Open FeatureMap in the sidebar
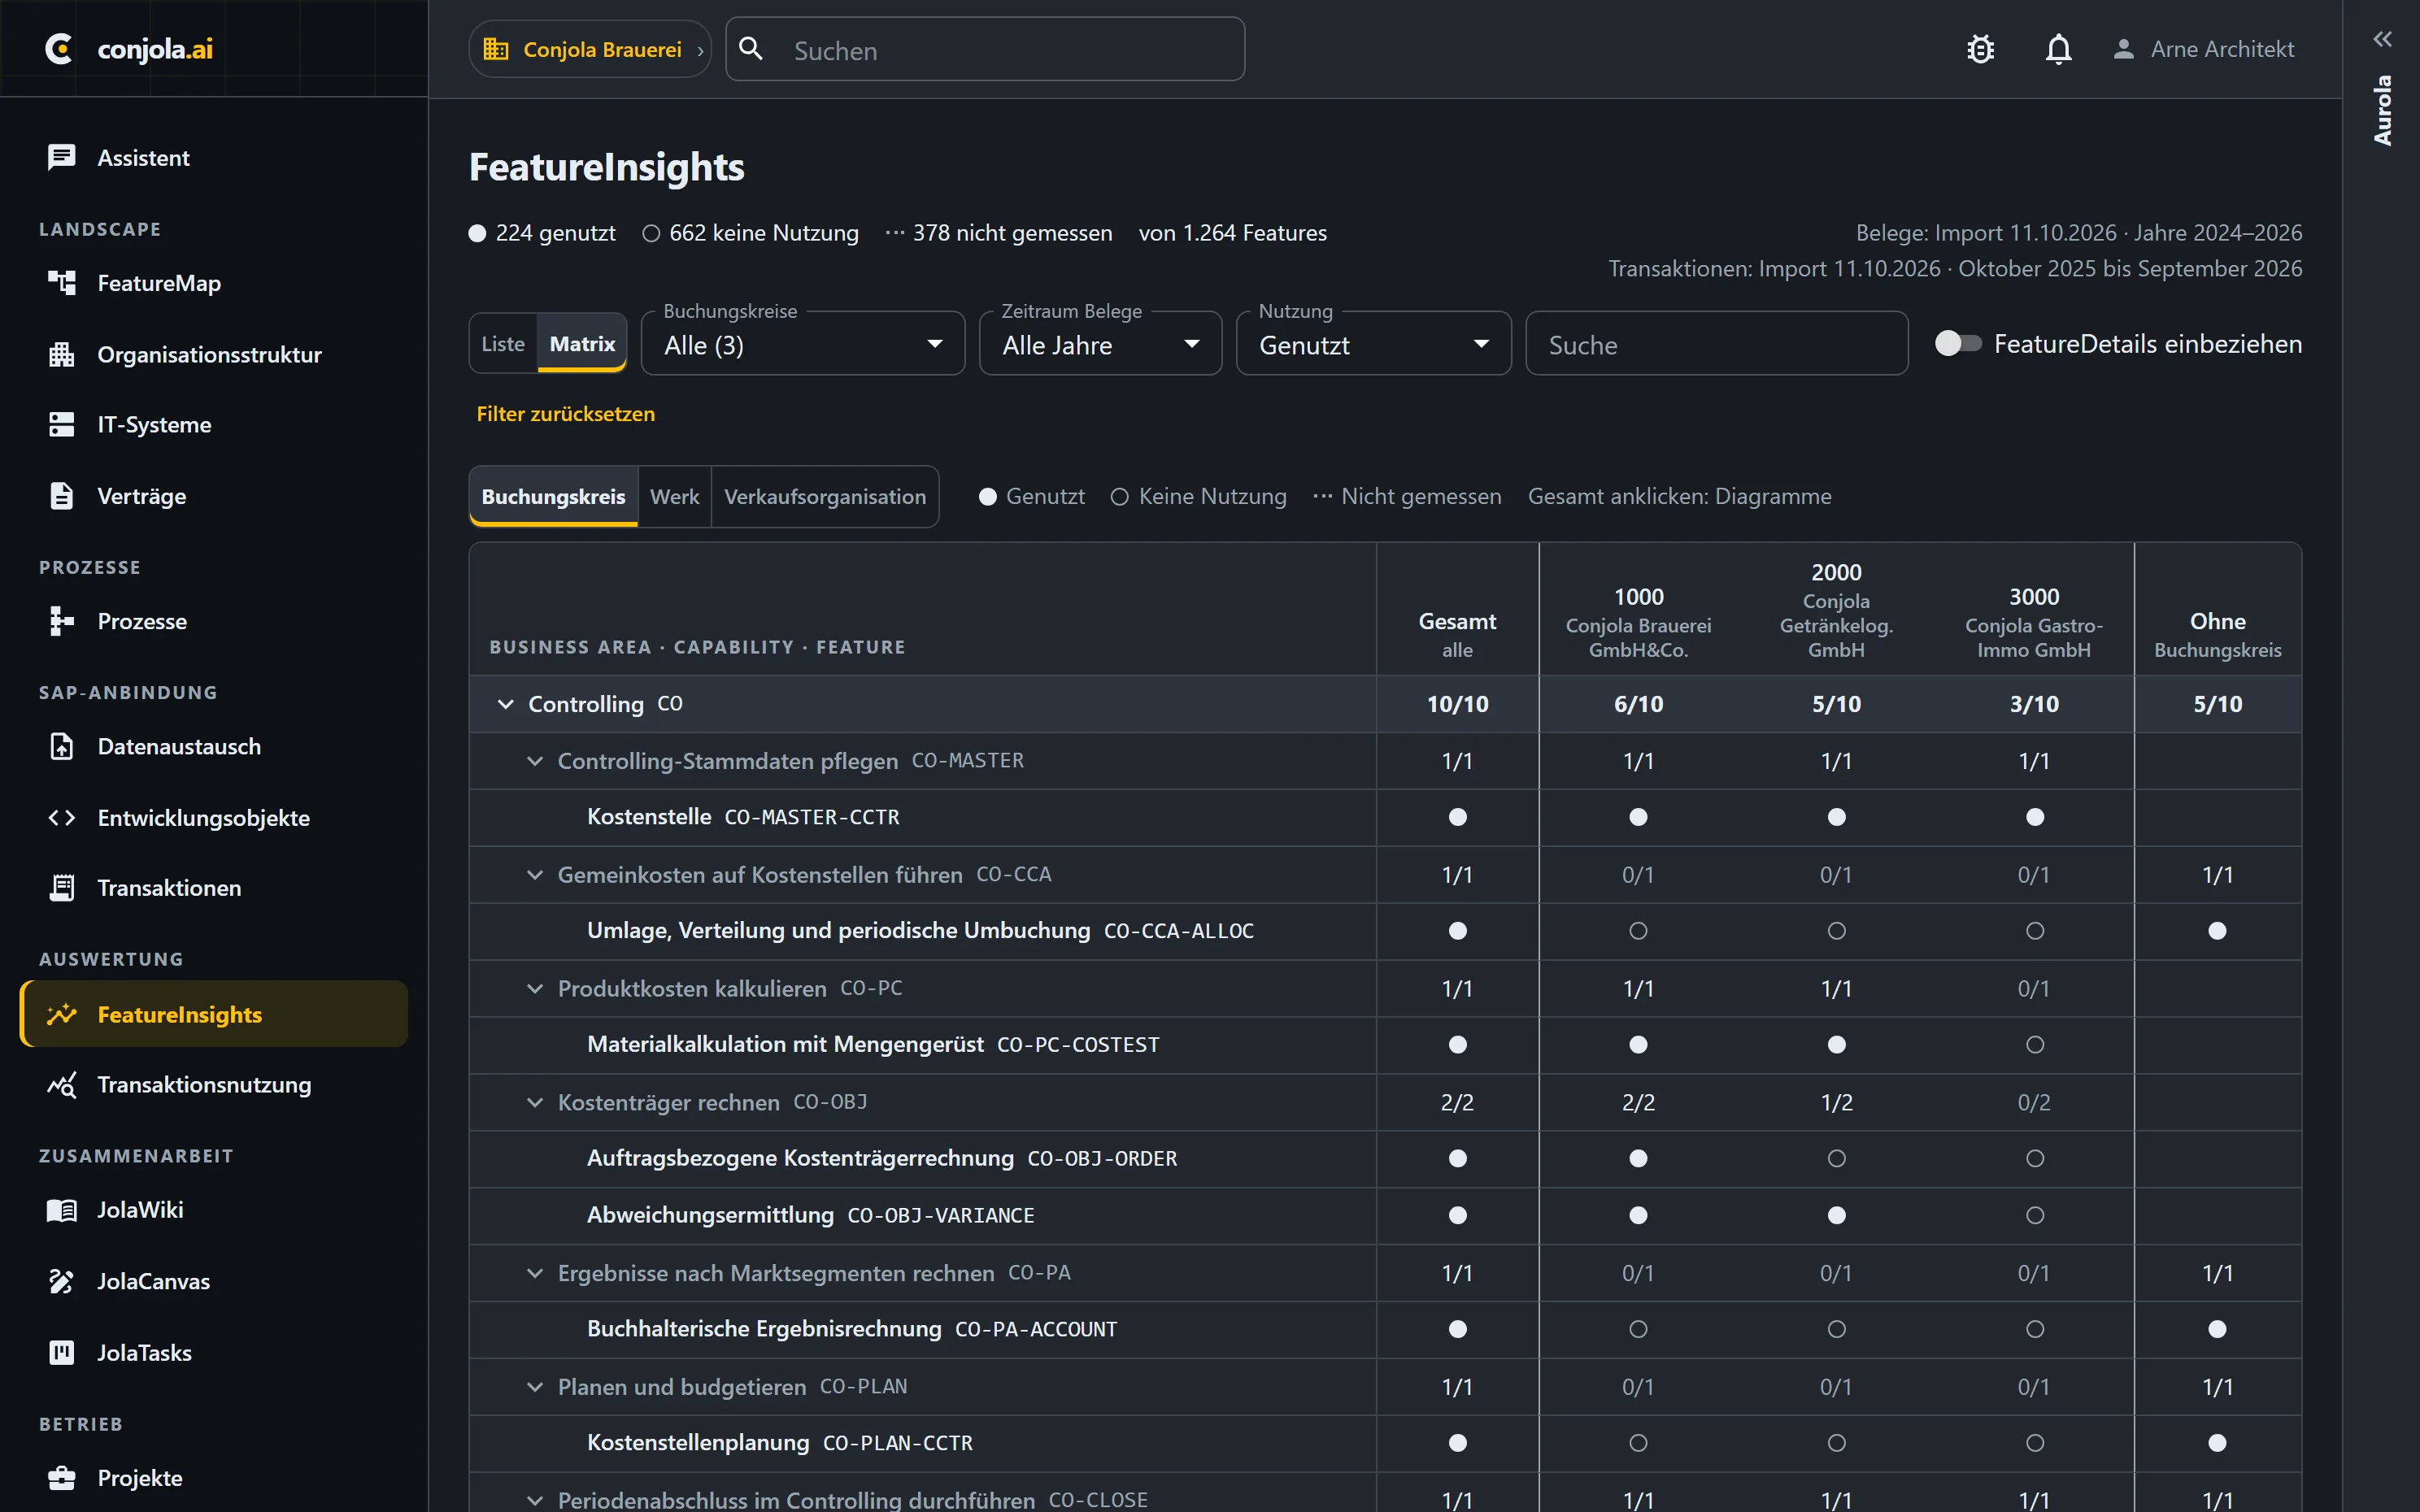The width and height of the screenshot is (2420, 1512). click(x=214, y=283)
